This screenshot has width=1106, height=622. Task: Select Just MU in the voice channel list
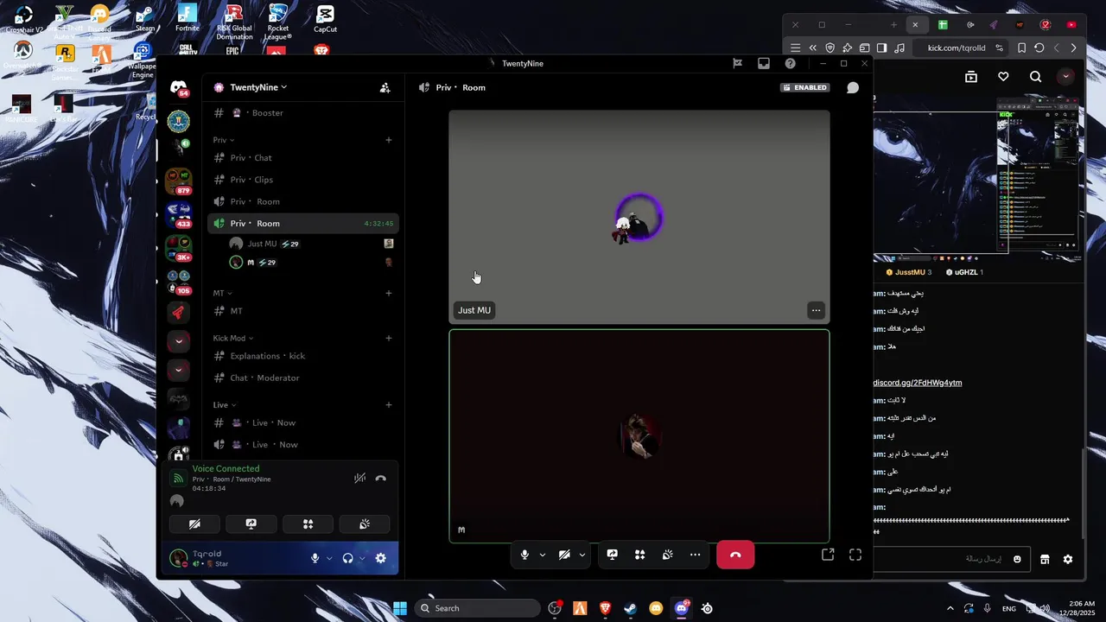point(311,244)
